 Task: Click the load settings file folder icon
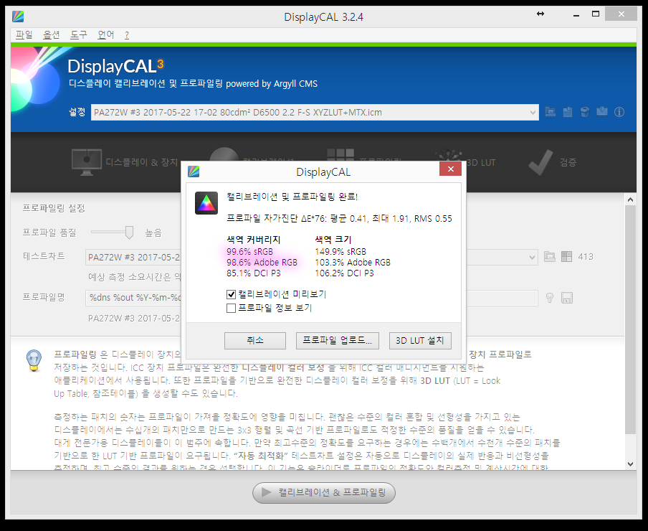(551, 112)
